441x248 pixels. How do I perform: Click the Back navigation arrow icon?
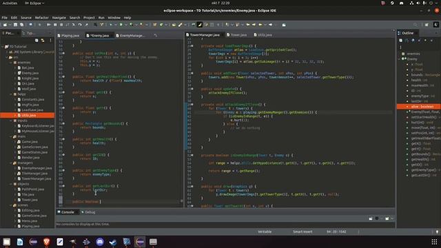click(x=260, y=25)
